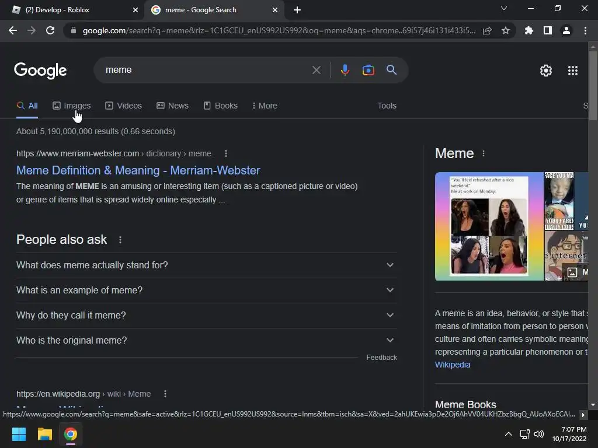
Task: Open Google quick settings gear
Action: click(x=546, y=71)
